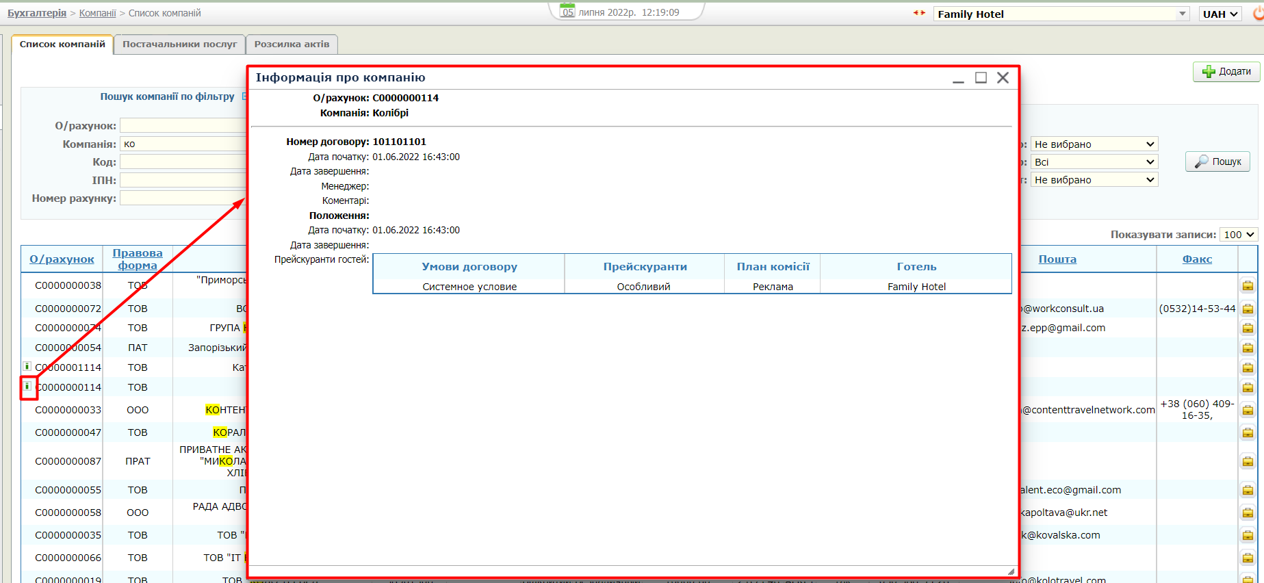The height and width of the screenshot is (583, 1264).
Task: Open the UAH currency dropdown
Action: [x=1221, y=14]
